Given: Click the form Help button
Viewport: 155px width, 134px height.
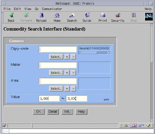Looking at the screenshot, I should [81, 112].
